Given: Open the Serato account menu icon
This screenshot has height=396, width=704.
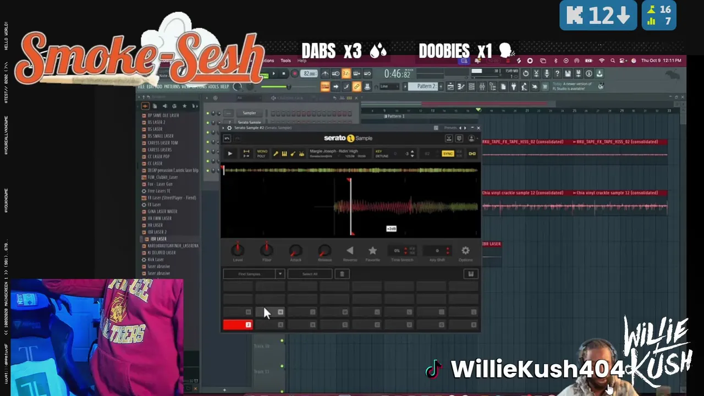Looking at the screenshot, I should point(471,139).
